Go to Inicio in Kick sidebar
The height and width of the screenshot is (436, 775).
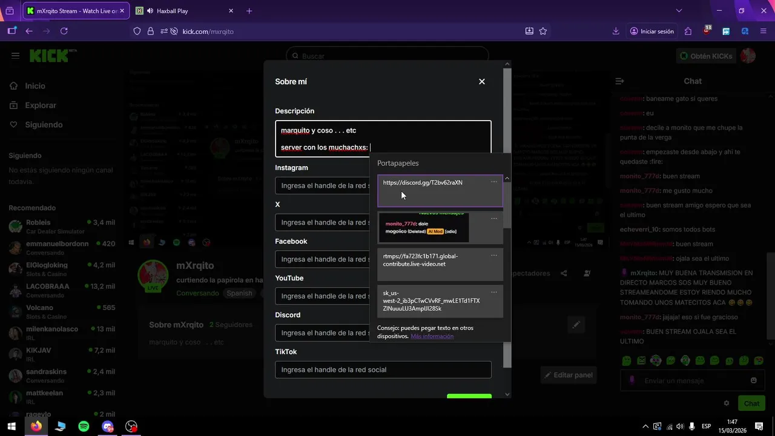coord(36,86)
